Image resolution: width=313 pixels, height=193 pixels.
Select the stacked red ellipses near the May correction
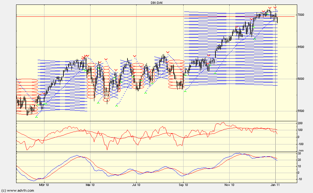[x=92, y=80]
